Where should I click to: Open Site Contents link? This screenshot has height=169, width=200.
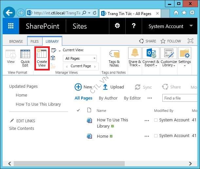tap(22, 128)
